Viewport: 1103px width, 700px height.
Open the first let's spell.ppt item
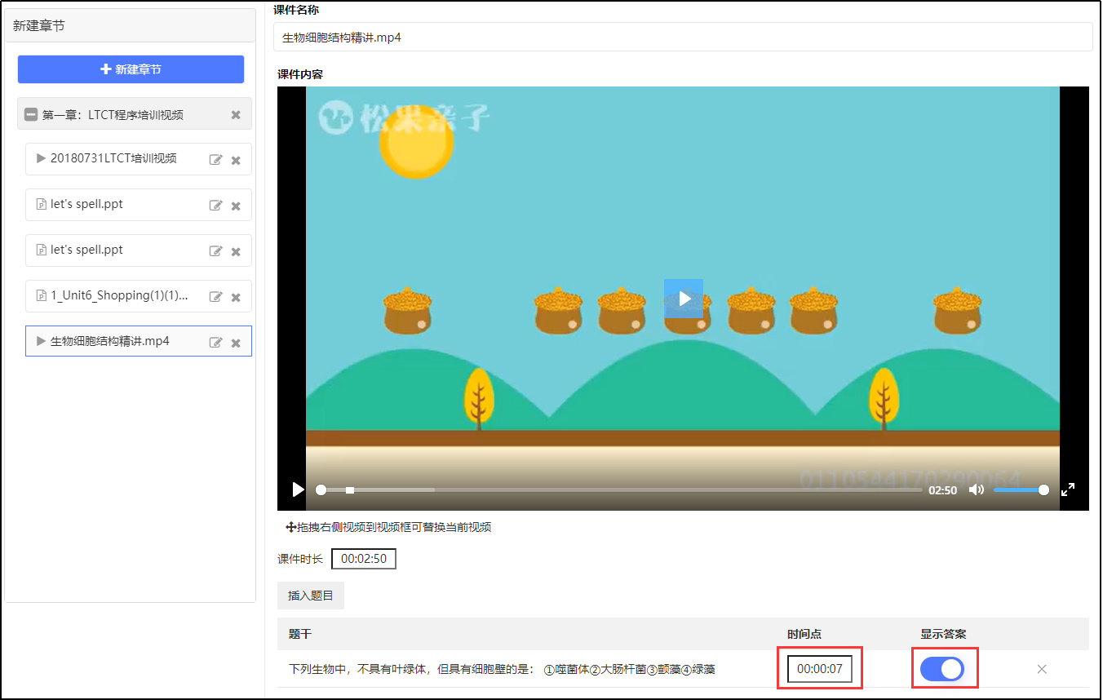[x=139, y=205]
